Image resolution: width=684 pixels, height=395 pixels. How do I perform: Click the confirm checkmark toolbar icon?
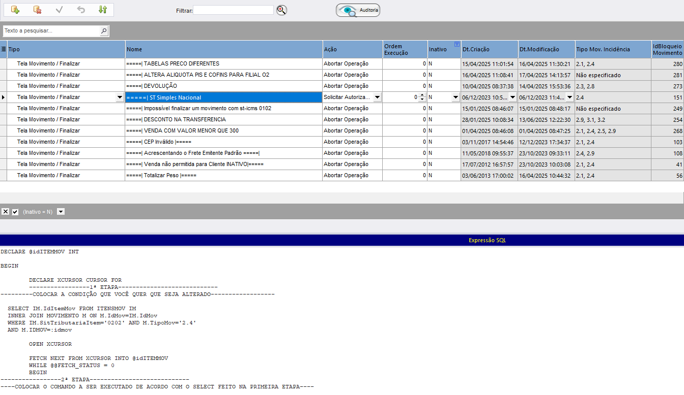pos(59,10)
